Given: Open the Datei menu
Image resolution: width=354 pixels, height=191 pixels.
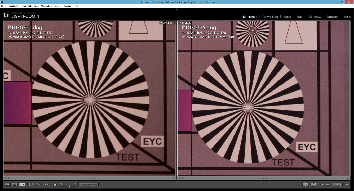Looking at the screenshot, I should 4,6.
